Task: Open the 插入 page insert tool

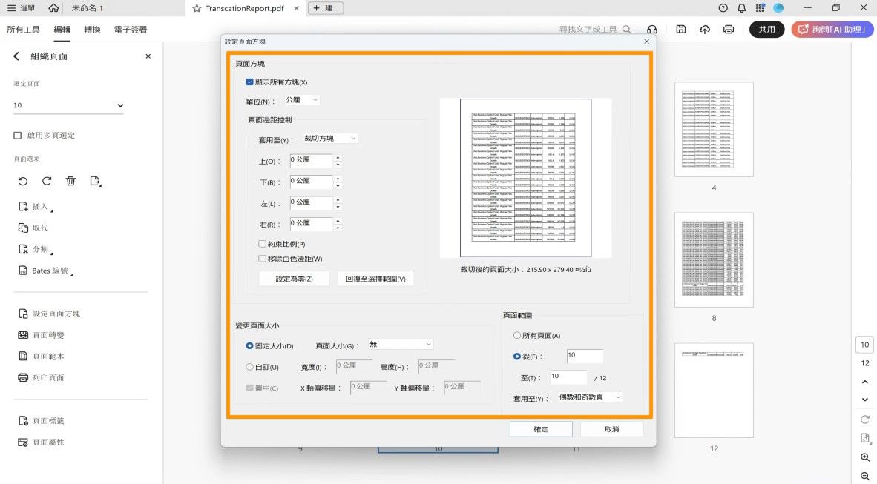Action: pyautogui.click(x=41, y=207)
